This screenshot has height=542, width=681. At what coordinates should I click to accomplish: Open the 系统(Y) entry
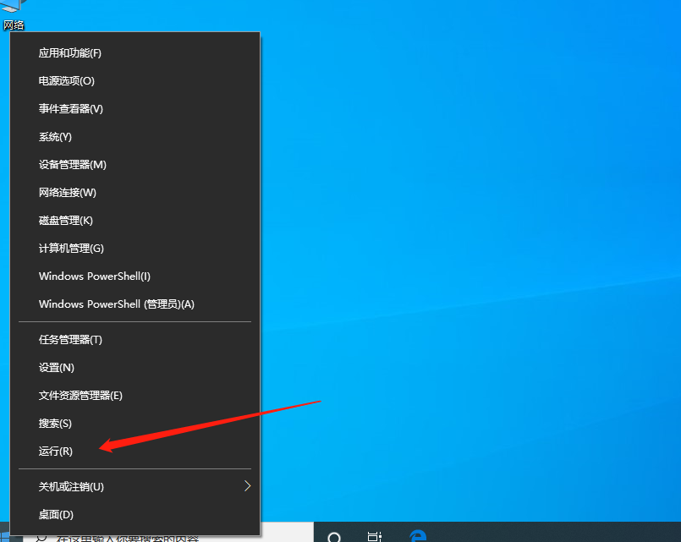pos(55,137)
